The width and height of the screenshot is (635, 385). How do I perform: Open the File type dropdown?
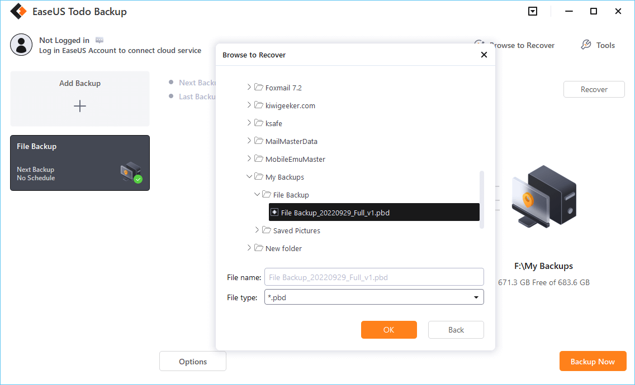[476, 298]
